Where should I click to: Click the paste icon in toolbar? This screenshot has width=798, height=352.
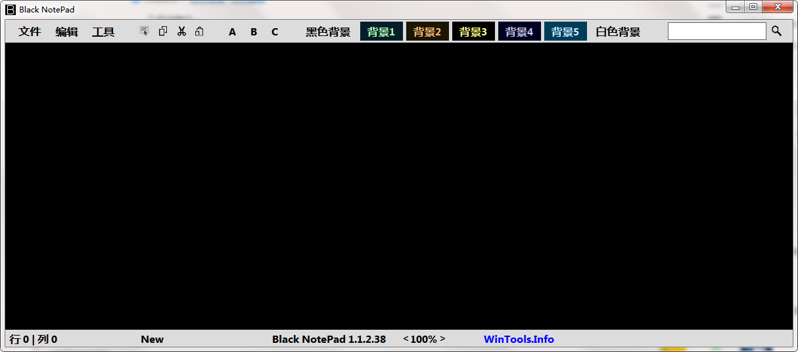[x=199, y=31]
